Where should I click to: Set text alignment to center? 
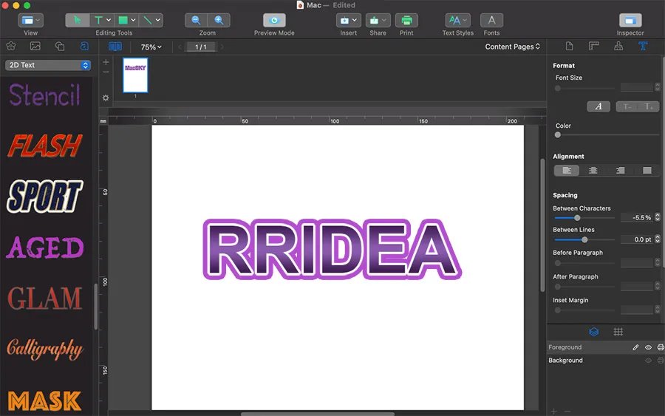click(x=593, y=171)
